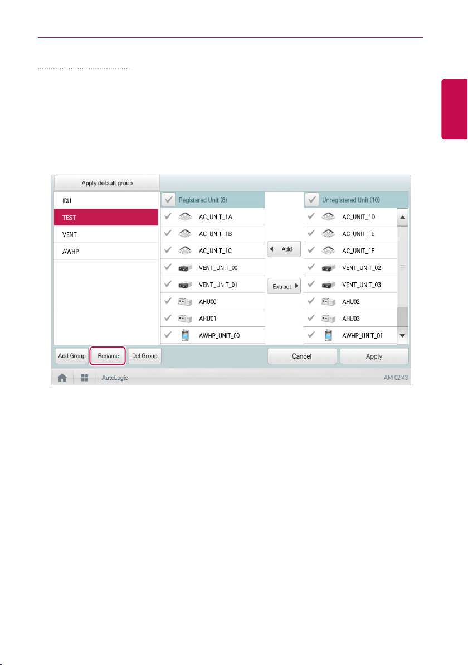This screenshot has height=665, width=468.
Task: Check the AHU01 checkmark
Action: pyautogui.click(x=168, y=318)
